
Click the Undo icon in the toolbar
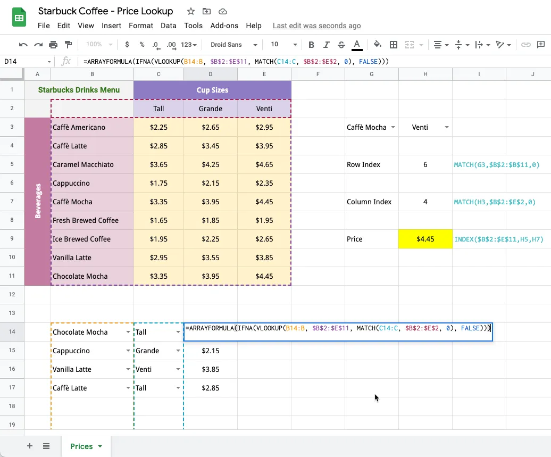coord(23,45)
